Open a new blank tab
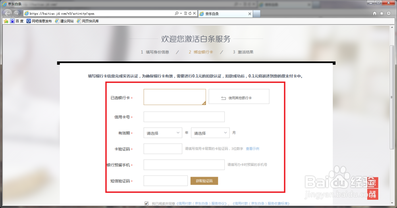 tap(256, 13)
